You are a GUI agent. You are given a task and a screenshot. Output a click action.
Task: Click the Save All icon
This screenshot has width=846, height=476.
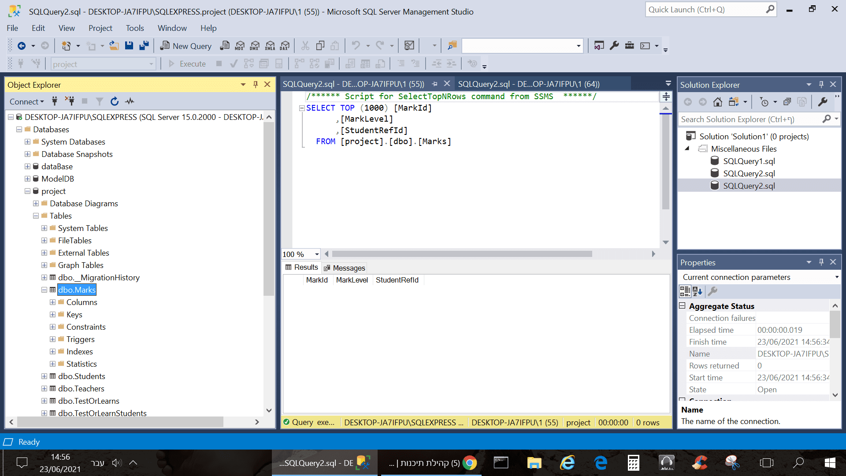click(144, 45)
